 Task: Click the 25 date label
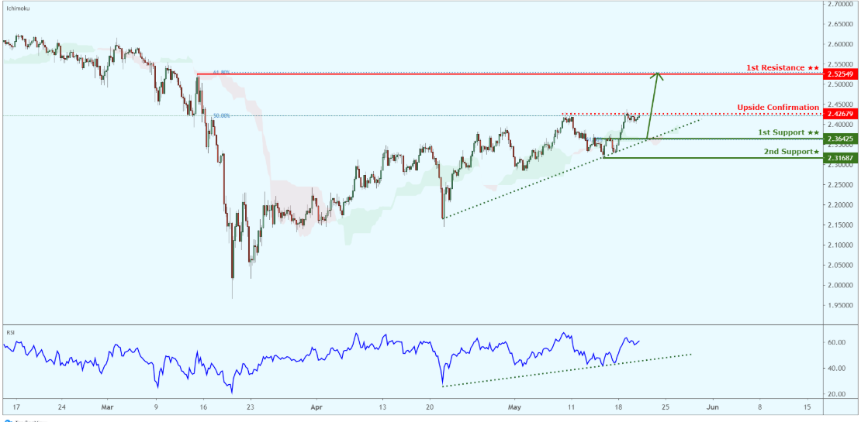point(666,408)
